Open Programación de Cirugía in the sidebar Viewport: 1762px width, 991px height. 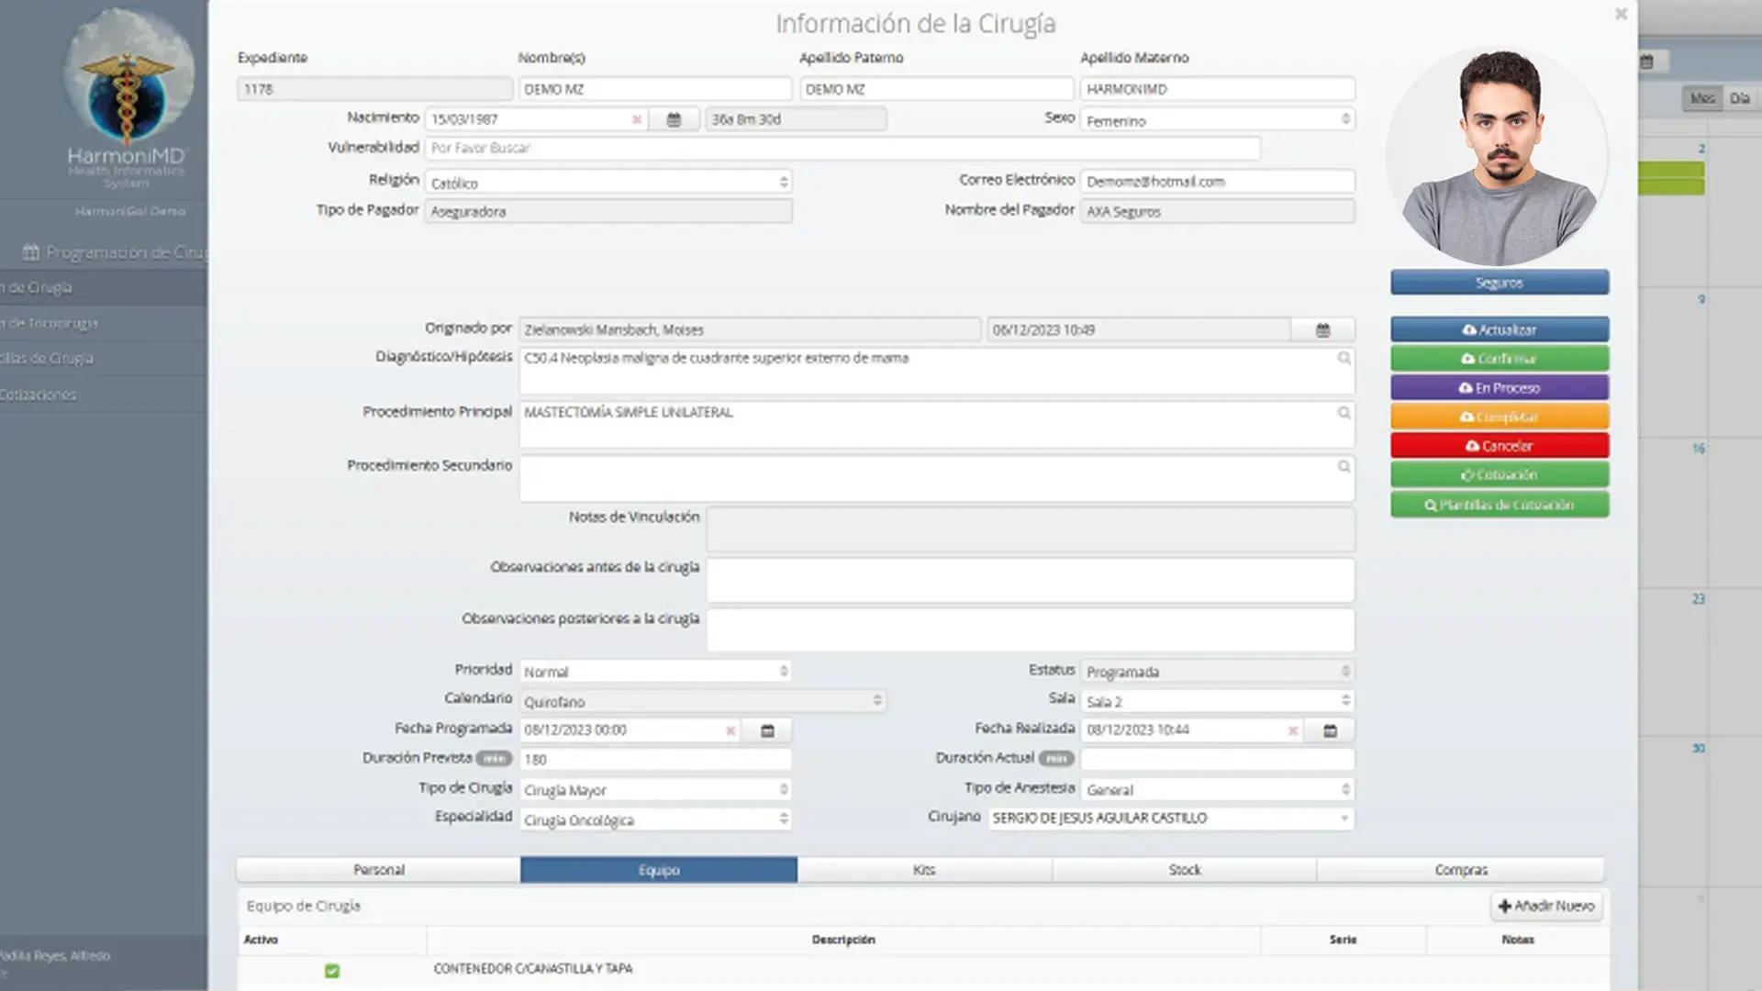[116, 252]
